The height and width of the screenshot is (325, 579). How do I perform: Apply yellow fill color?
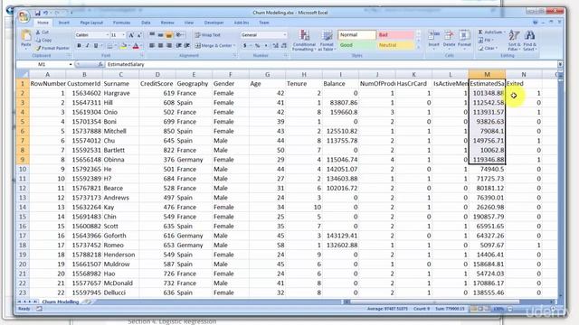pyautogui.click(x=123, y=46)
